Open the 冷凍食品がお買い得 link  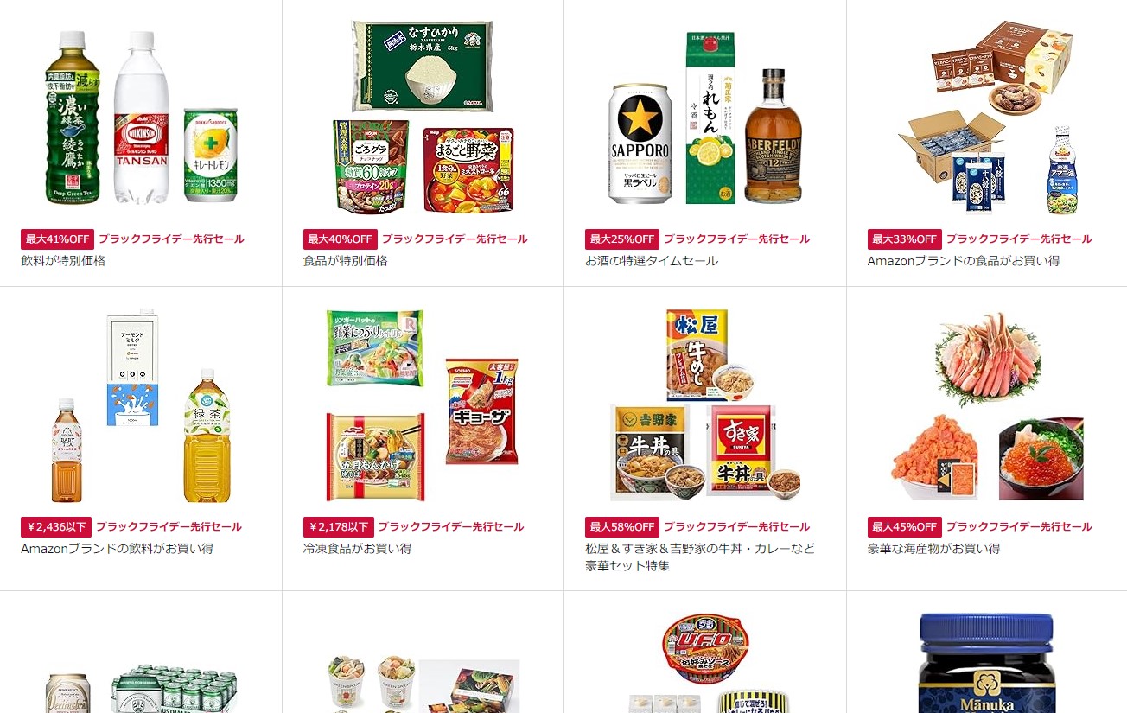(357, 548)
